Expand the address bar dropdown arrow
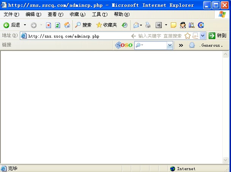 (203, 36)
